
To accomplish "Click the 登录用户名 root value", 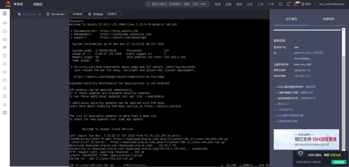I will (296, 47).
